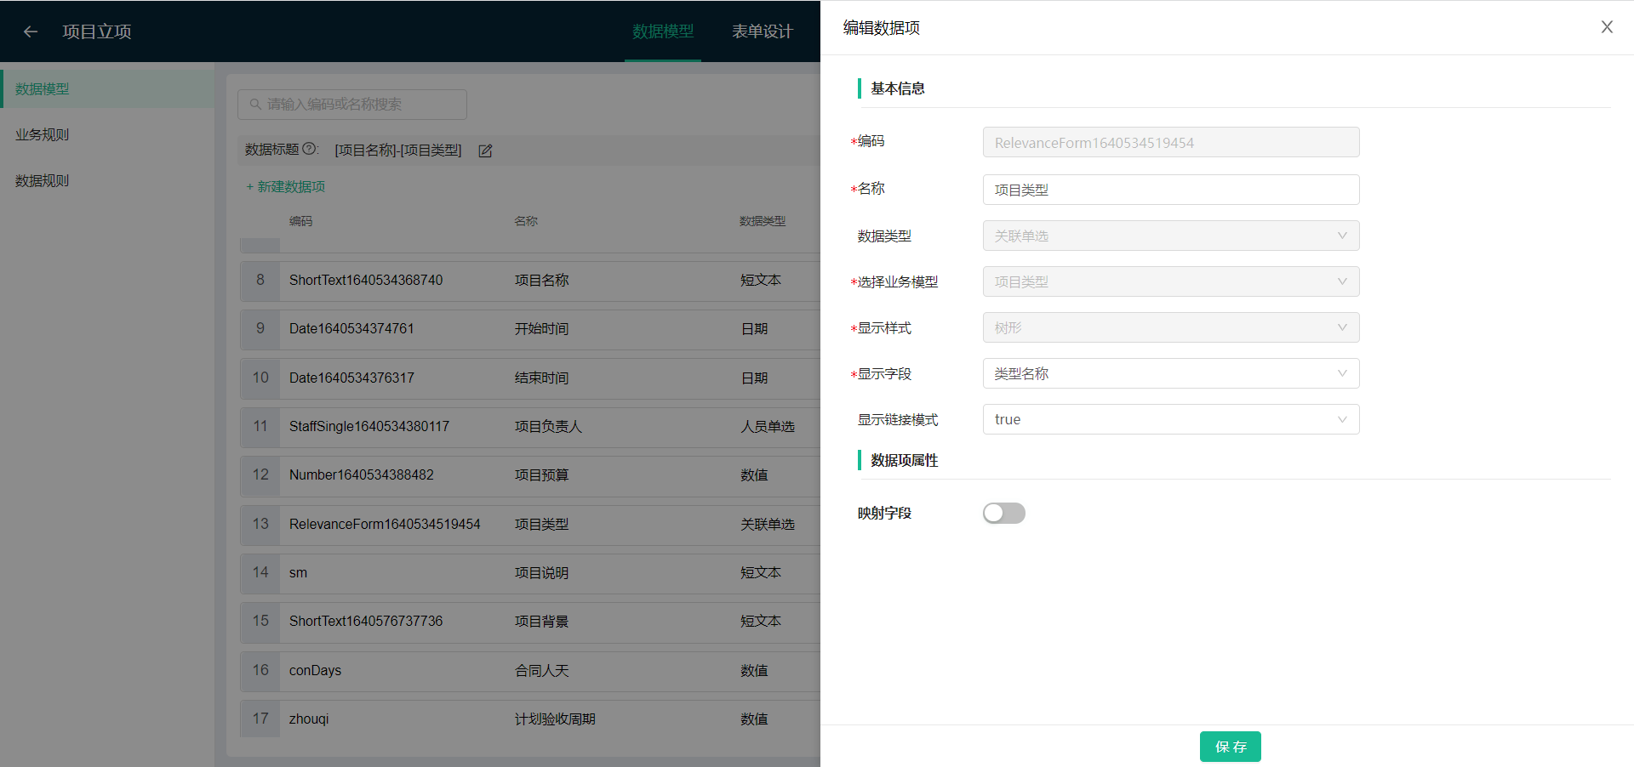Click the edit icon beside 数据标题
The image size is (1634, 767).
click(x=485, y=151)
